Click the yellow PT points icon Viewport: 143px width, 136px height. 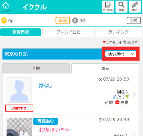pos(4,20)
